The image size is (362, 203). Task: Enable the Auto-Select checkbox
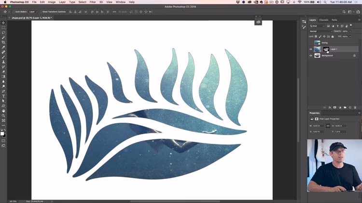coord(13,12)
